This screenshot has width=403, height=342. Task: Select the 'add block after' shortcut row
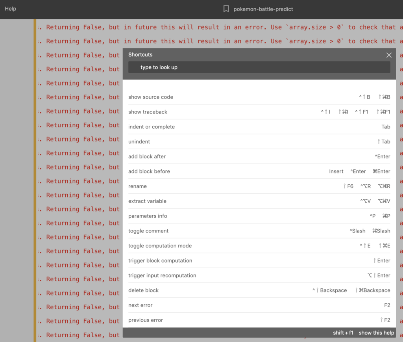pyautogui.click(x=259, y=156)
